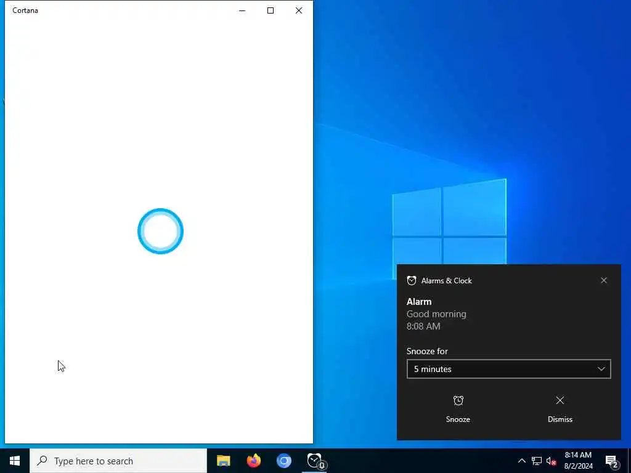The width and height of the screenshot is (631, 473).
Task: Open Alarms & Clock taskbar app
Action: click(315, 461)
